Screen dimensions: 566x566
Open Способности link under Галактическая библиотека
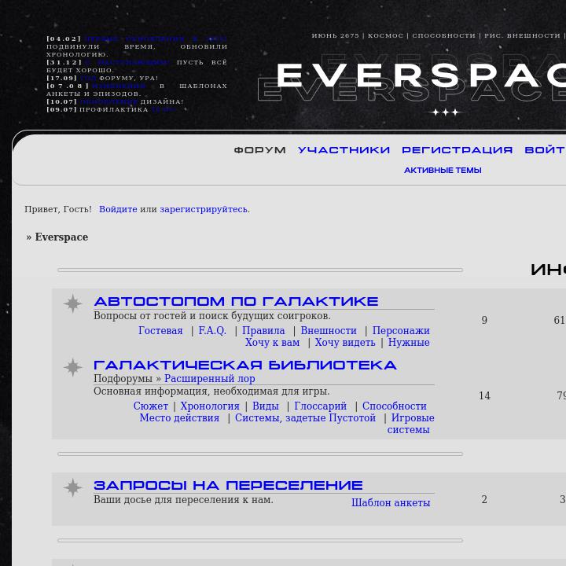coord(395,406)
